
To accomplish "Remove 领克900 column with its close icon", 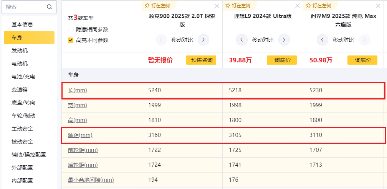I will tap(217, 6).
